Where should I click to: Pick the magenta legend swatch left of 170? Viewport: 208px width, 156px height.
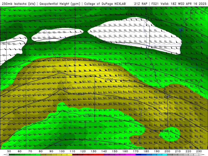pos(133,155)
